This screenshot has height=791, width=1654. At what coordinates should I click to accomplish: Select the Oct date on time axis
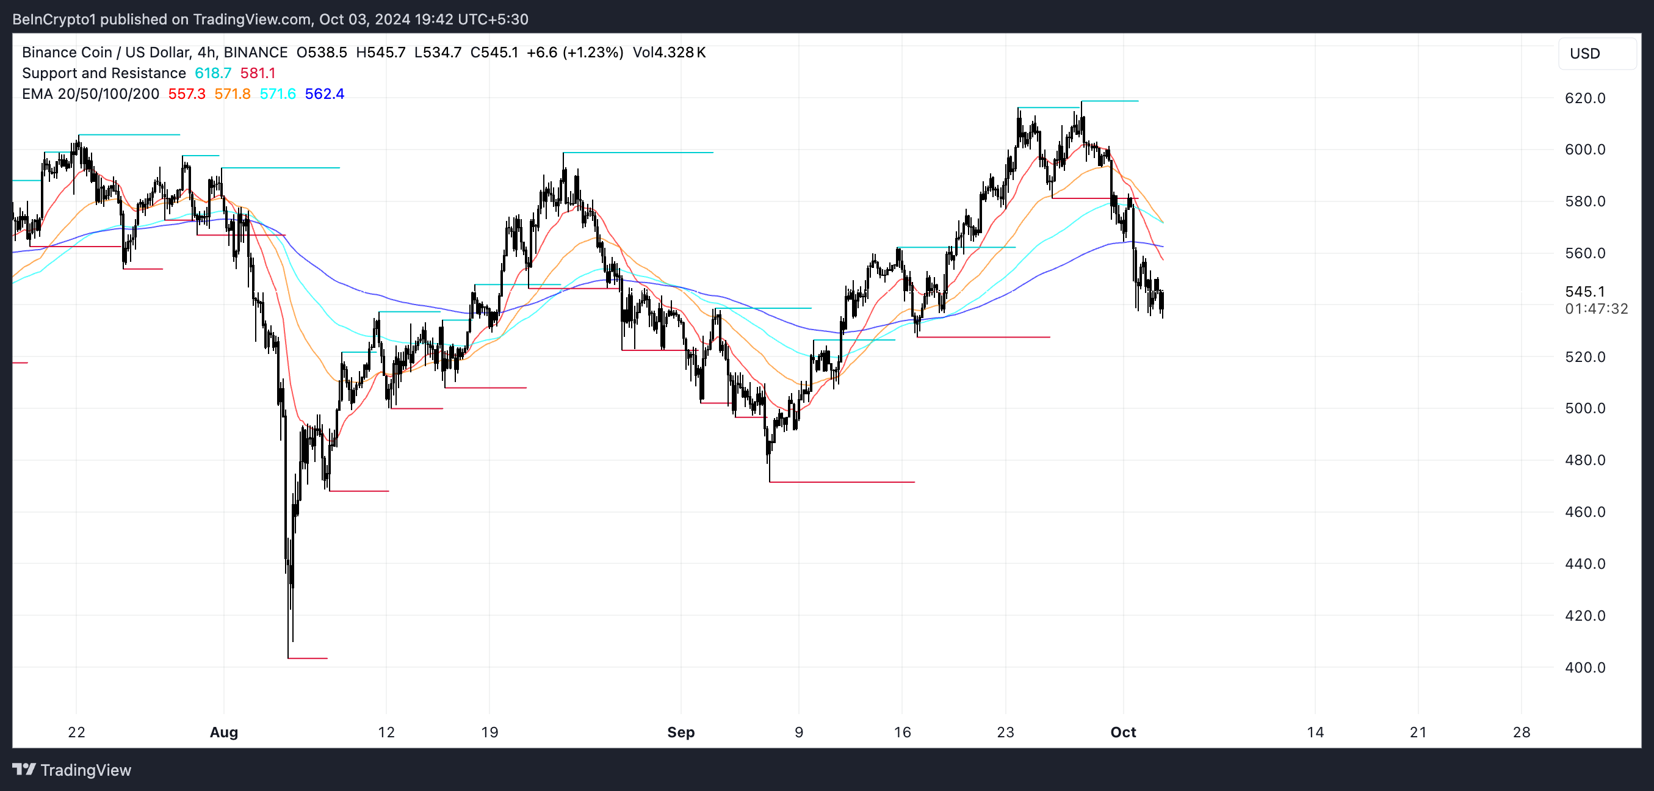[1123, 732]
